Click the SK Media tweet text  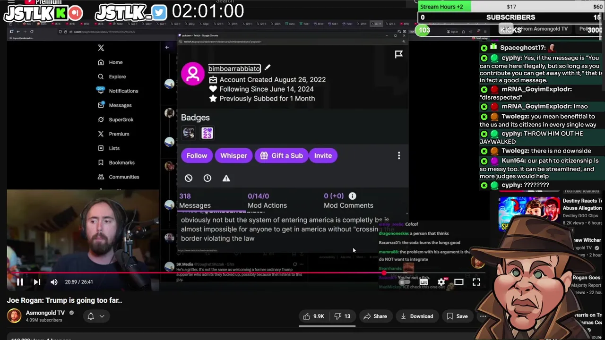[239, 274]
